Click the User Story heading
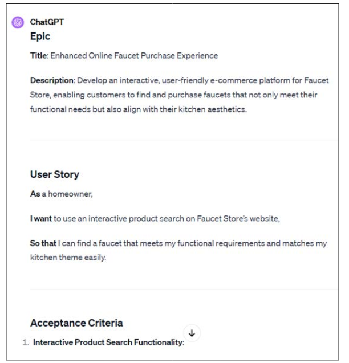The height and width of the screenshot is (363, 349). (x=55, y=174)
